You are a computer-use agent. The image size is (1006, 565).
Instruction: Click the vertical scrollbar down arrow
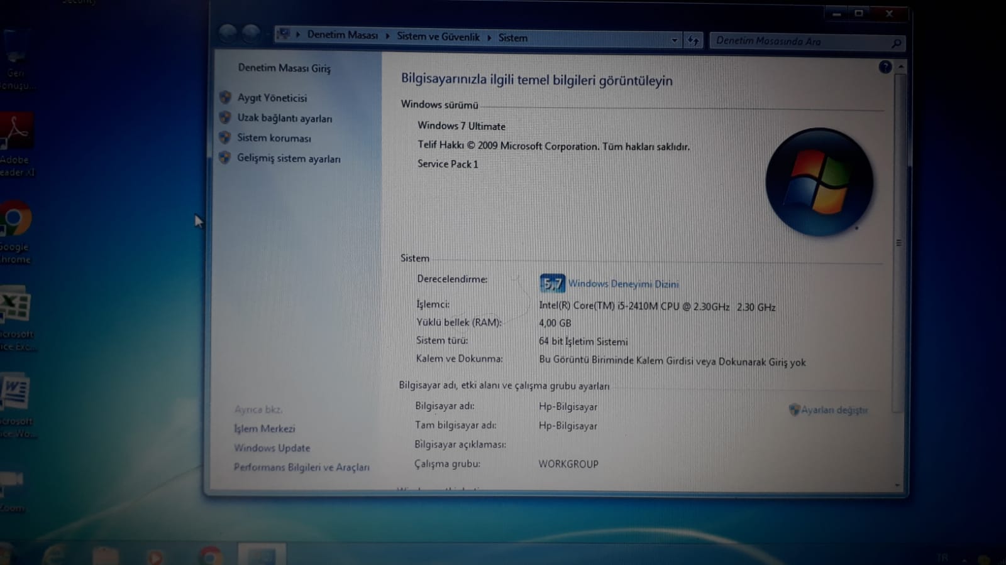897,485
